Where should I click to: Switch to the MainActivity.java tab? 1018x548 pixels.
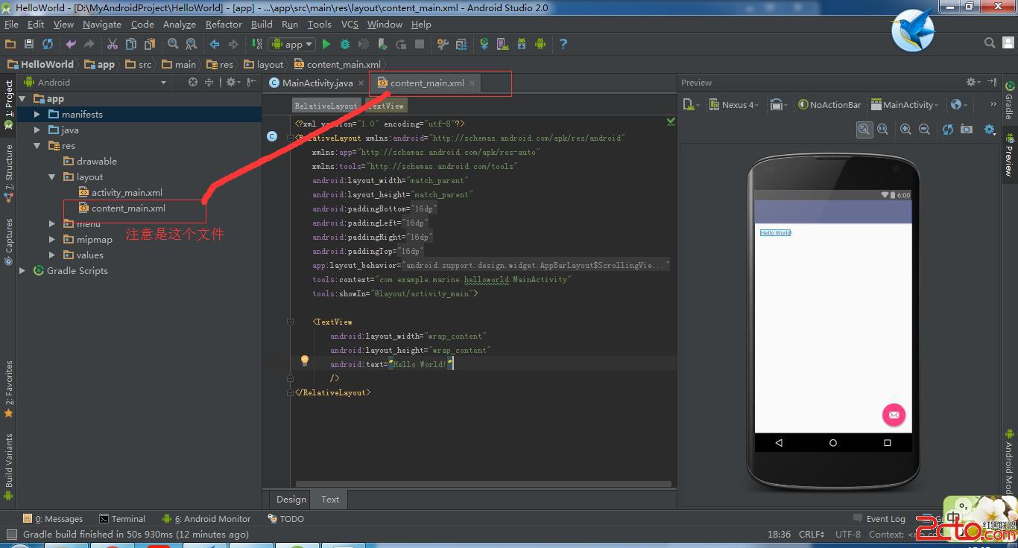point(317,83)
